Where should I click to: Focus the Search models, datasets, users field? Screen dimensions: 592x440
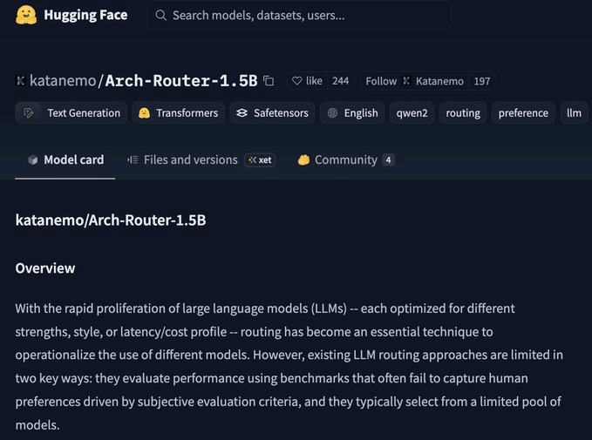(299, 15)
